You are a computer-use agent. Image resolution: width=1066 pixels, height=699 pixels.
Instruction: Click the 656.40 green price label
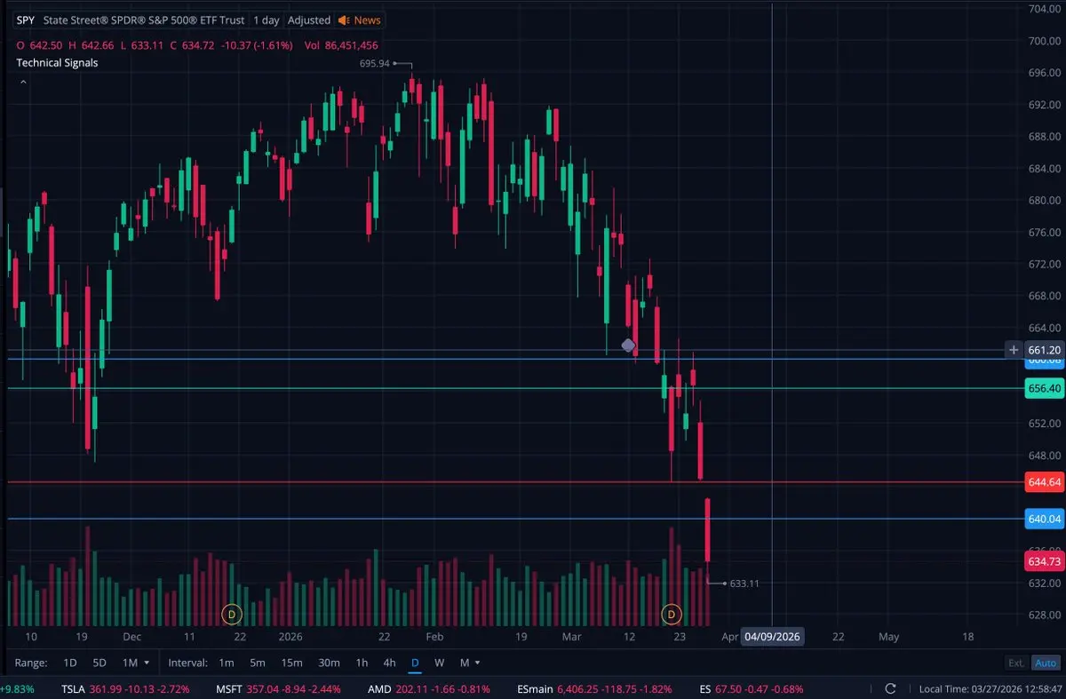[1044, 388]
